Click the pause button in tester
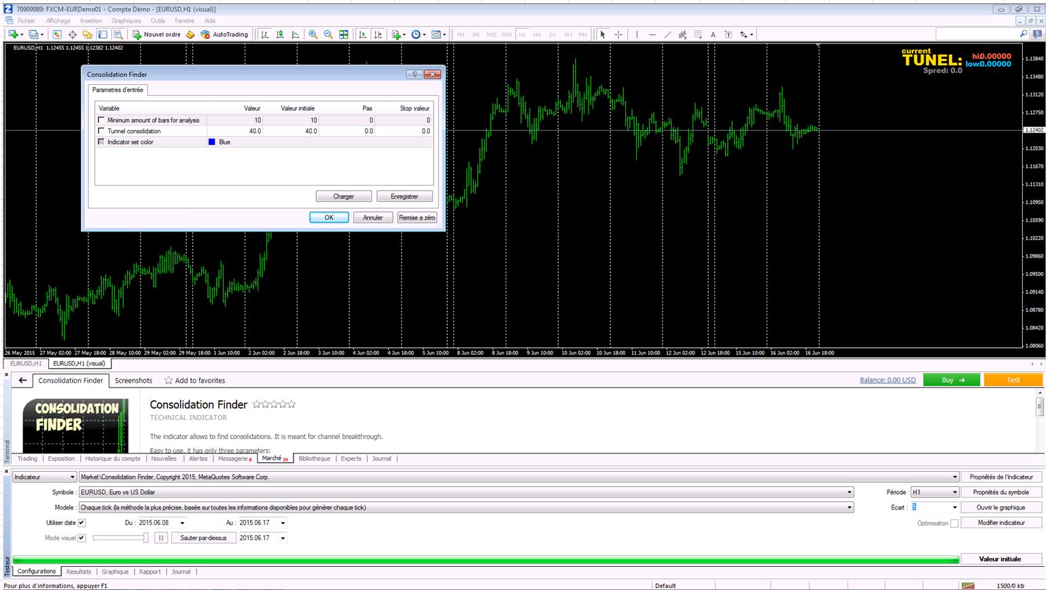Image resolution: width=1046 pixels, height=590 pixels. click(161, 538)
